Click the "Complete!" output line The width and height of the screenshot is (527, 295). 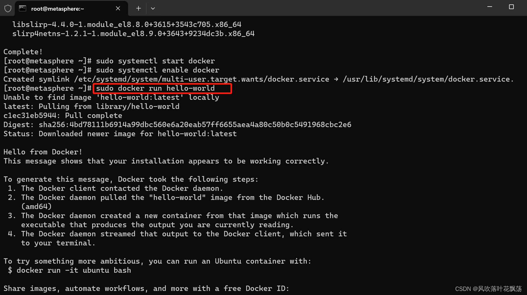point(23,52)
